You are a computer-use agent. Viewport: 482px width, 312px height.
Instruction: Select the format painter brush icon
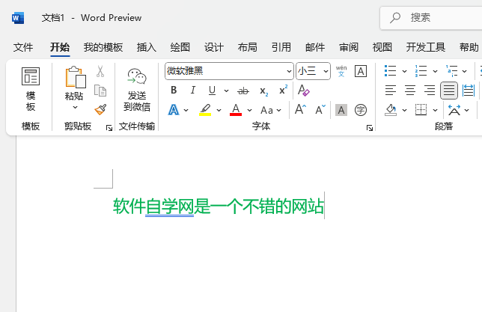point(100,109)
